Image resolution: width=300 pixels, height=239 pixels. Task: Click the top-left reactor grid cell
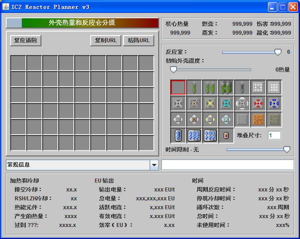click(x=18, y=63)
